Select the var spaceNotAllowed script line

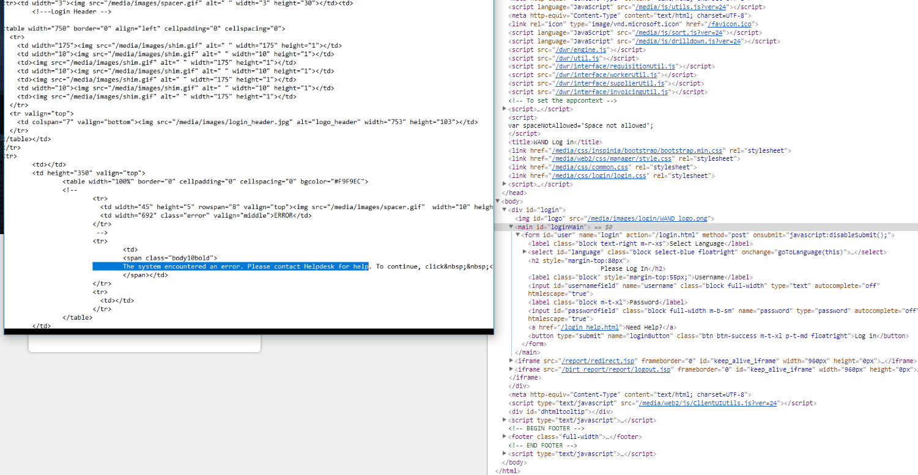point(581,125)
